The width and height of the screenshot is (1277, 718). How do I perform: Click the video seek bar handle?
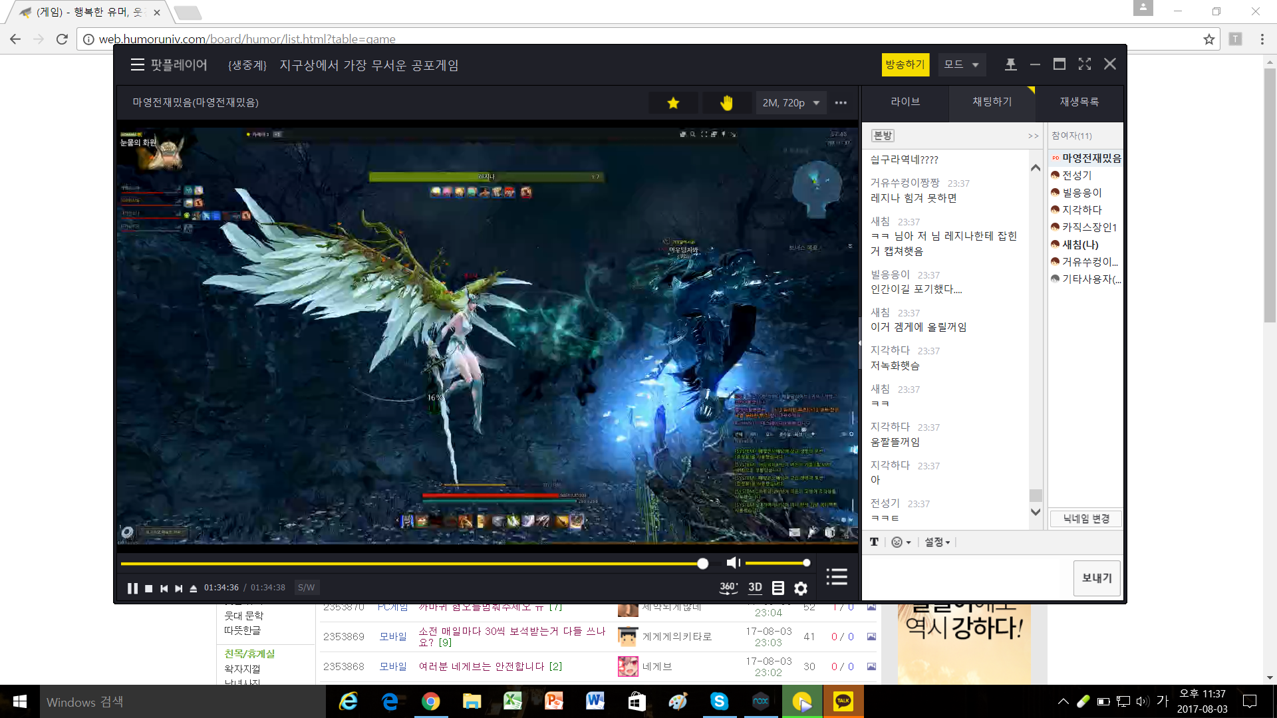(x=702, y=564)
